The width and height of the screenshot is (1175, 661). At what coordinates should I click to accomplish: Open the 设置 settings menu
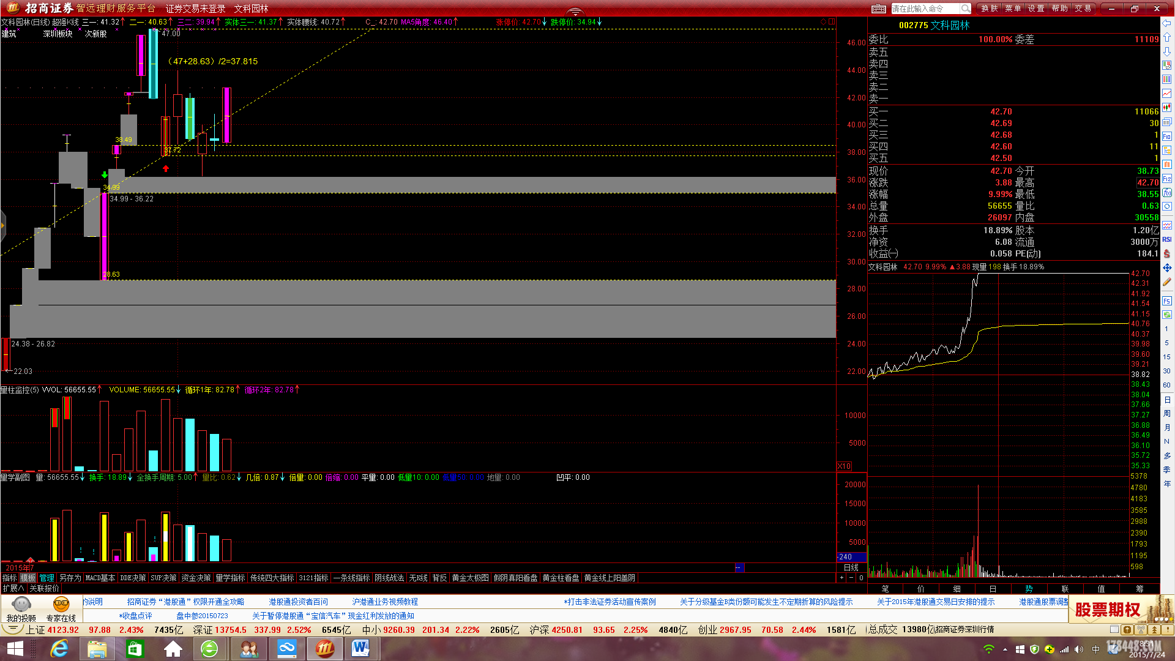[x=1036, y=9]
